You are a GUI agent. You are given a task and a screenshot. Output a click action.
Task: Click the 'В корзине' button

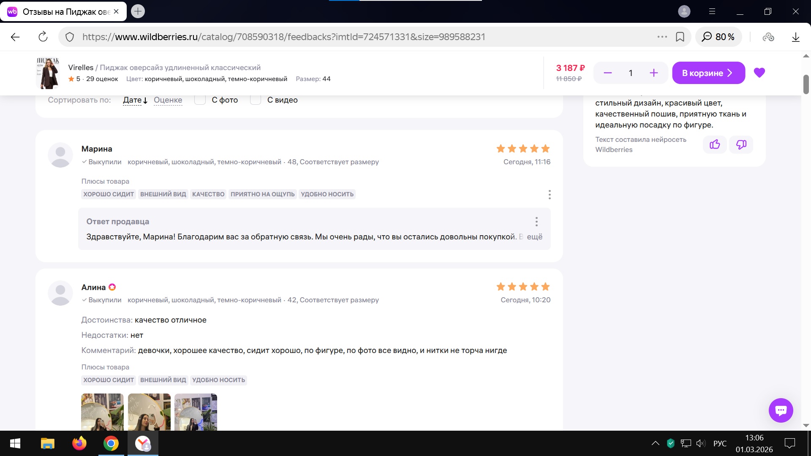pos(708,73)
